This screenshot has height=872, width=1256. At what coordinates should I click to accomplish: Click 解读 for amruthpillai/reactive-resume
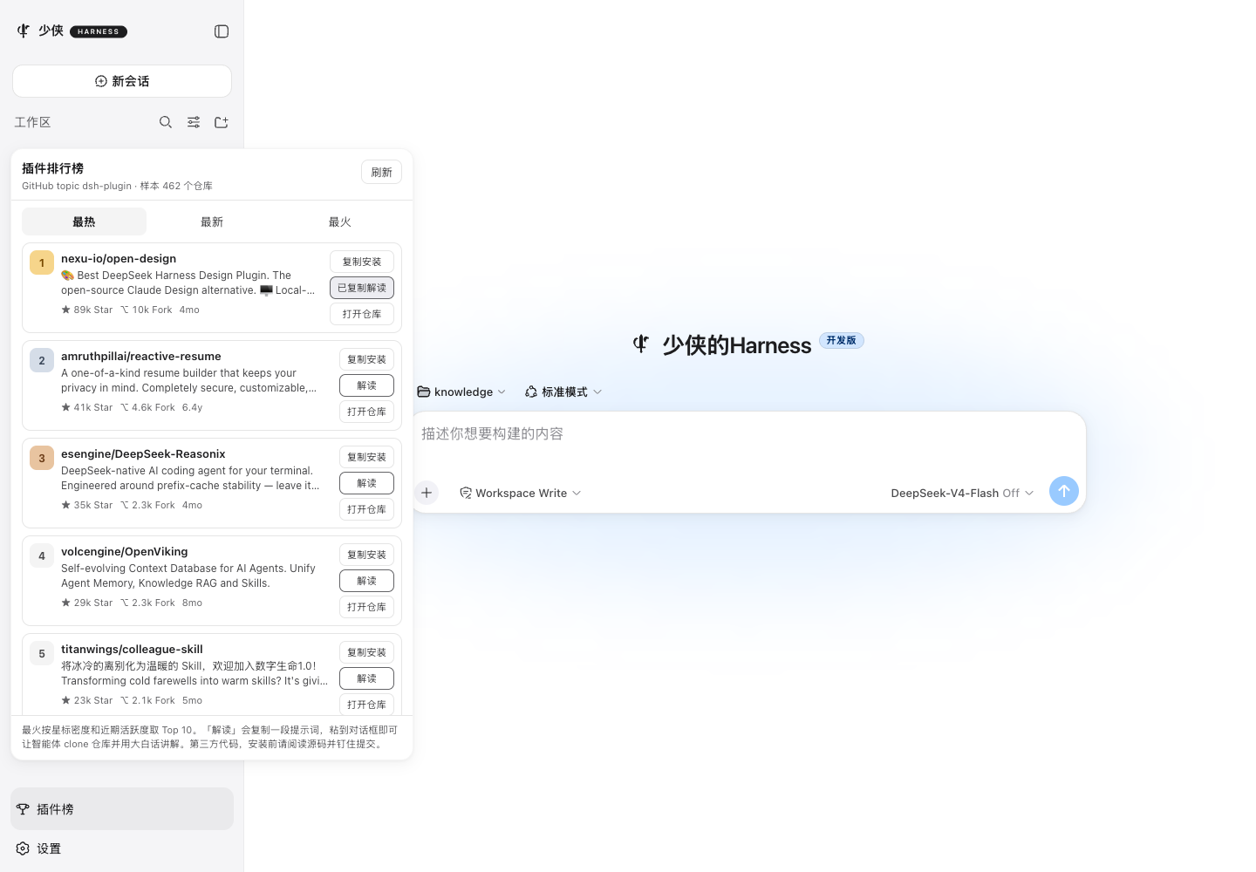coord(366,385)
